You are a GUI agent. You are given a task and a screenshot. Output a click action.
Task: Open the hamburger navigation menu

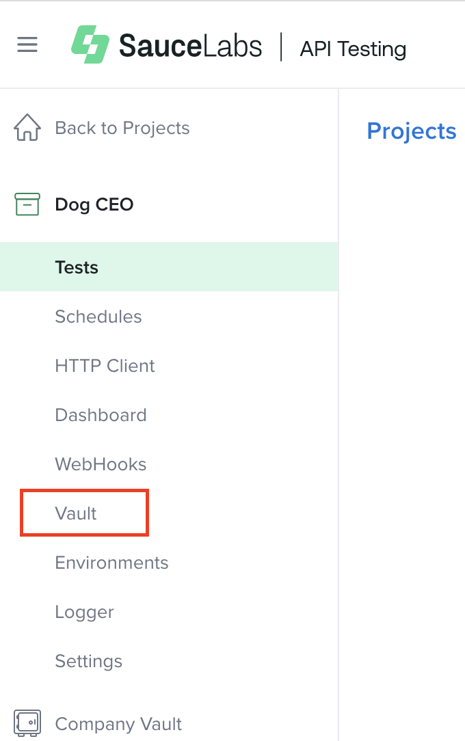coord(27,44)
